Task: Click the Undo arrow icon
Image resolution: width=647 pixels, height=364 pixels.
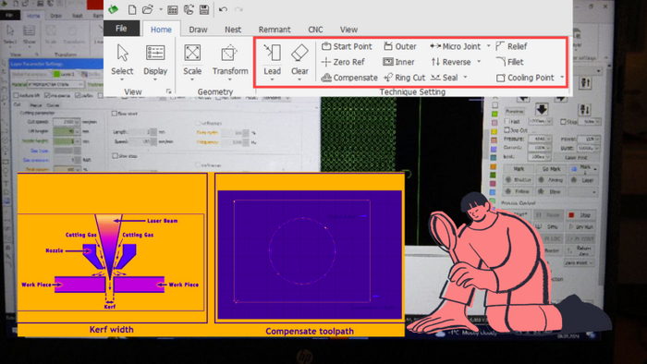Action: [x=224, y=9]
